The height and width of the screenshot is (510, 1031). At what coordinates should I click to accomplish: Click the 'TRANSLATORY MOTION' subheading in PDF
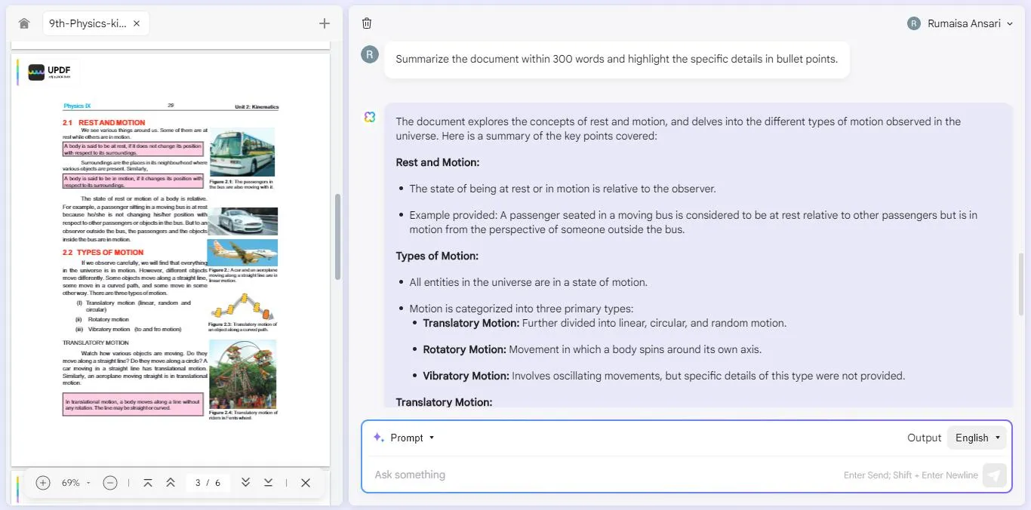tap(96, 343)
